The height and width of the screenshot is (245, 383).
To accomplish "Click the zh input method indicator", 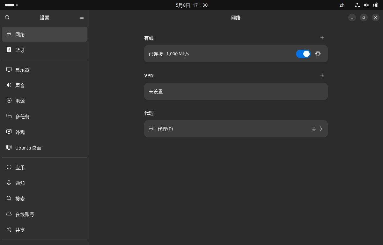I will click(x=342, y=5).
